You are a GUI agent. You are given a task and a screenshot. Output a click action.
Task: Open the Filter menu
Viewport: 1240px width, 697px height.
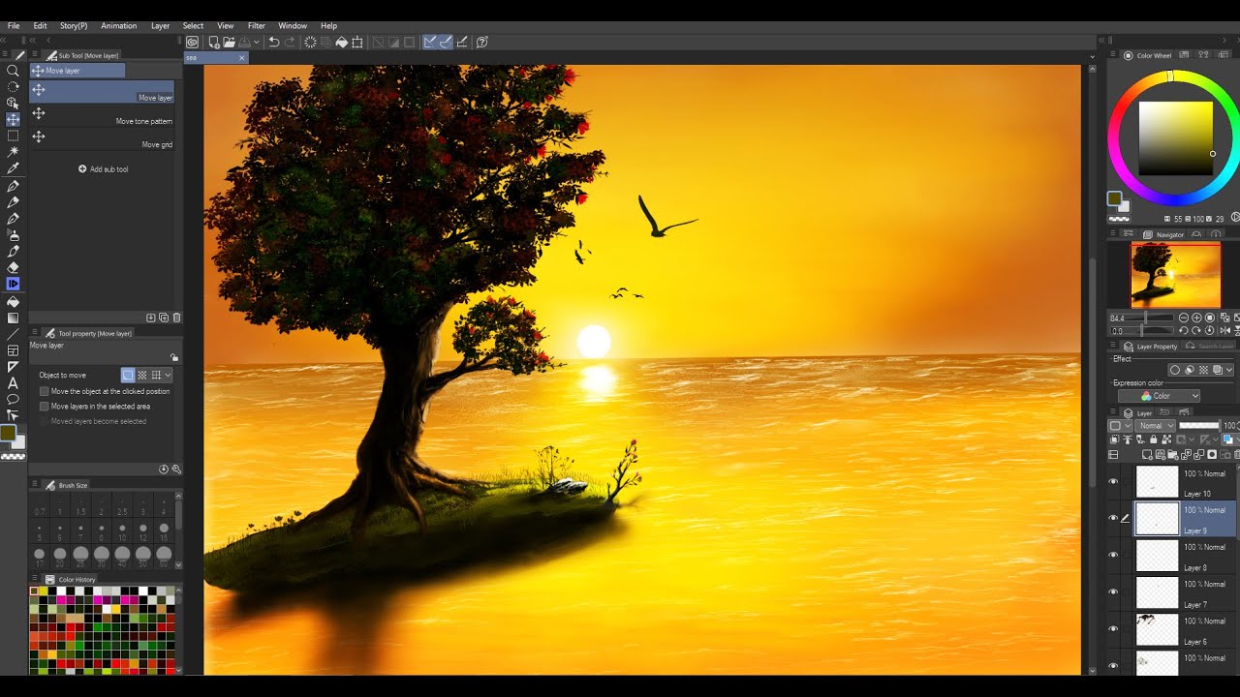256,26
